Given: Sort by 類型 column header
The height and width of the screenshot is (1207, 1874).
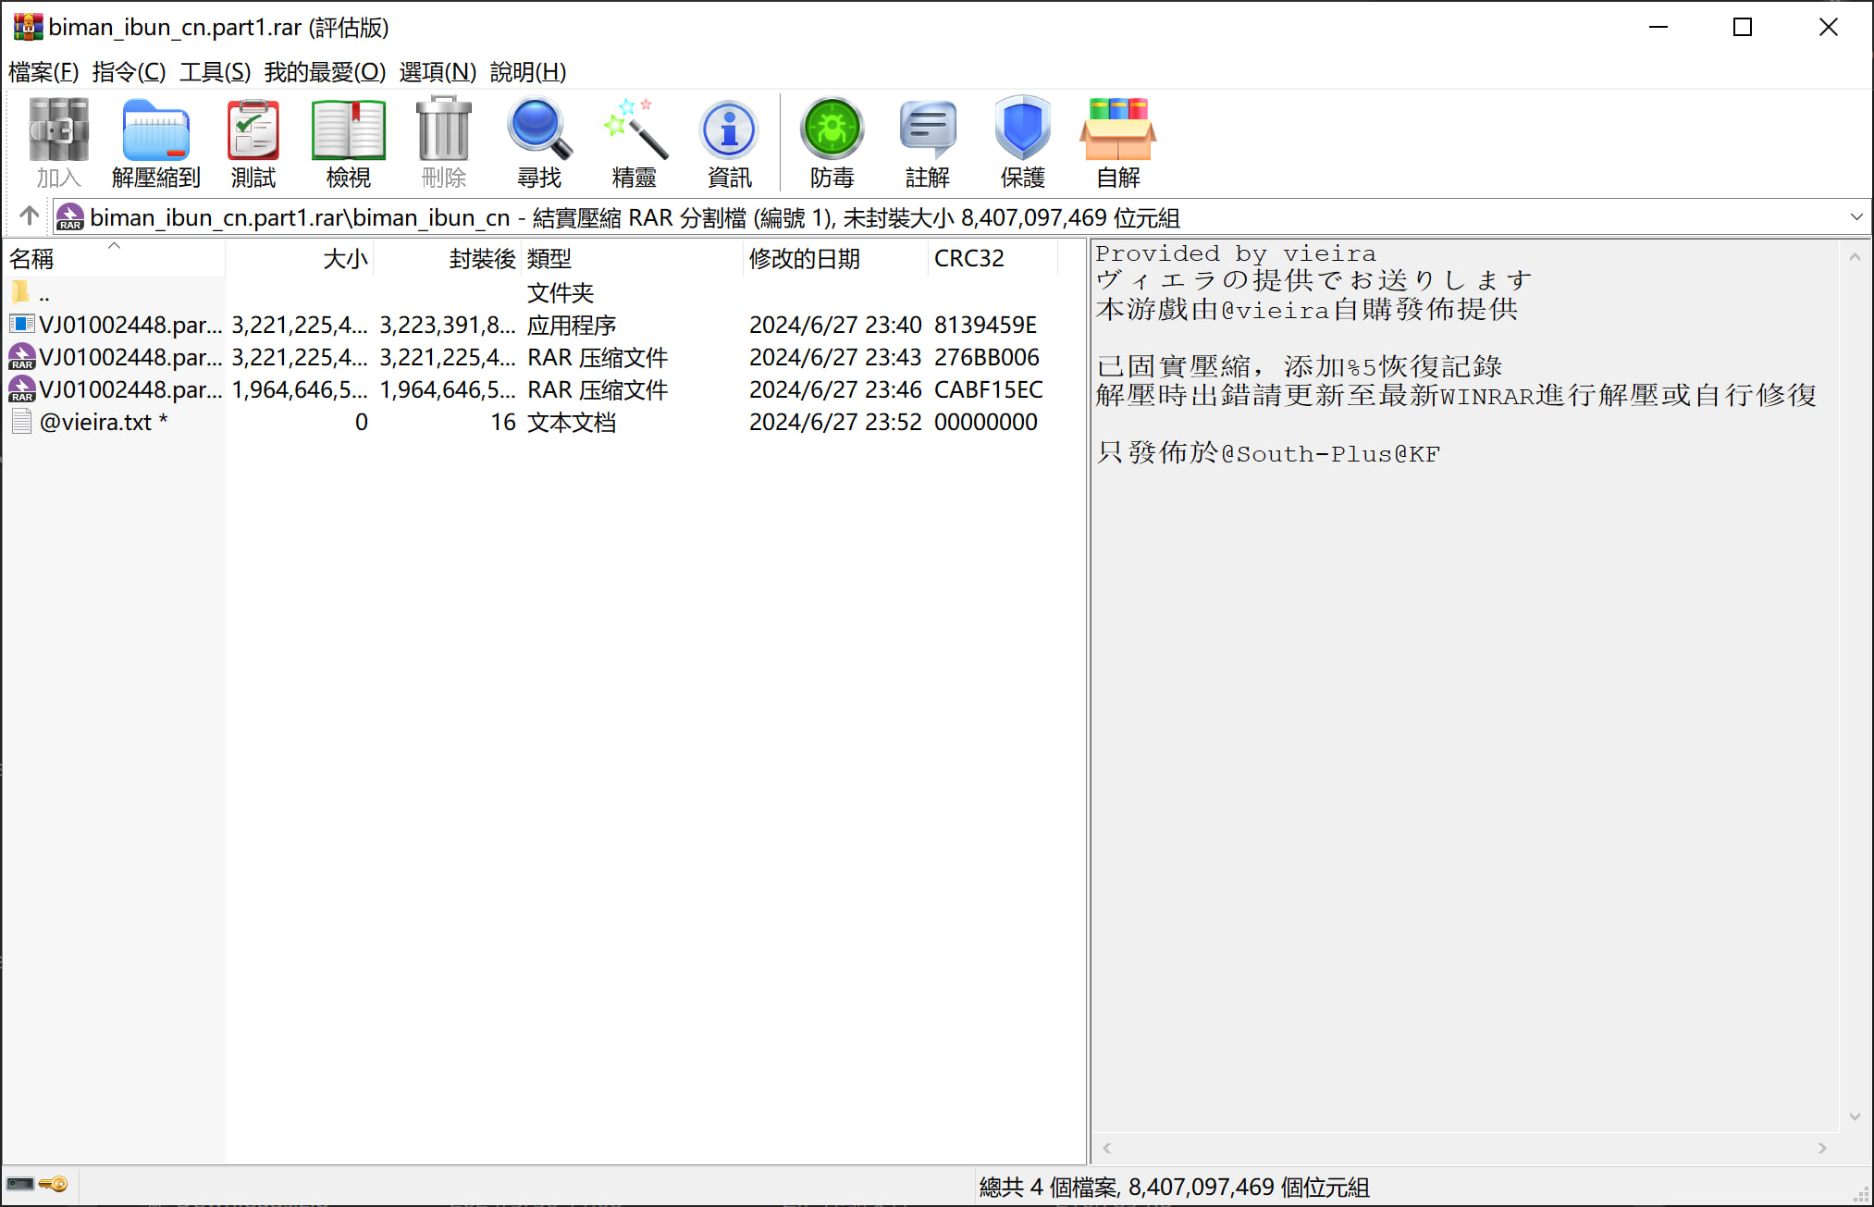Looking at the screenshot, I should (632, 258).
